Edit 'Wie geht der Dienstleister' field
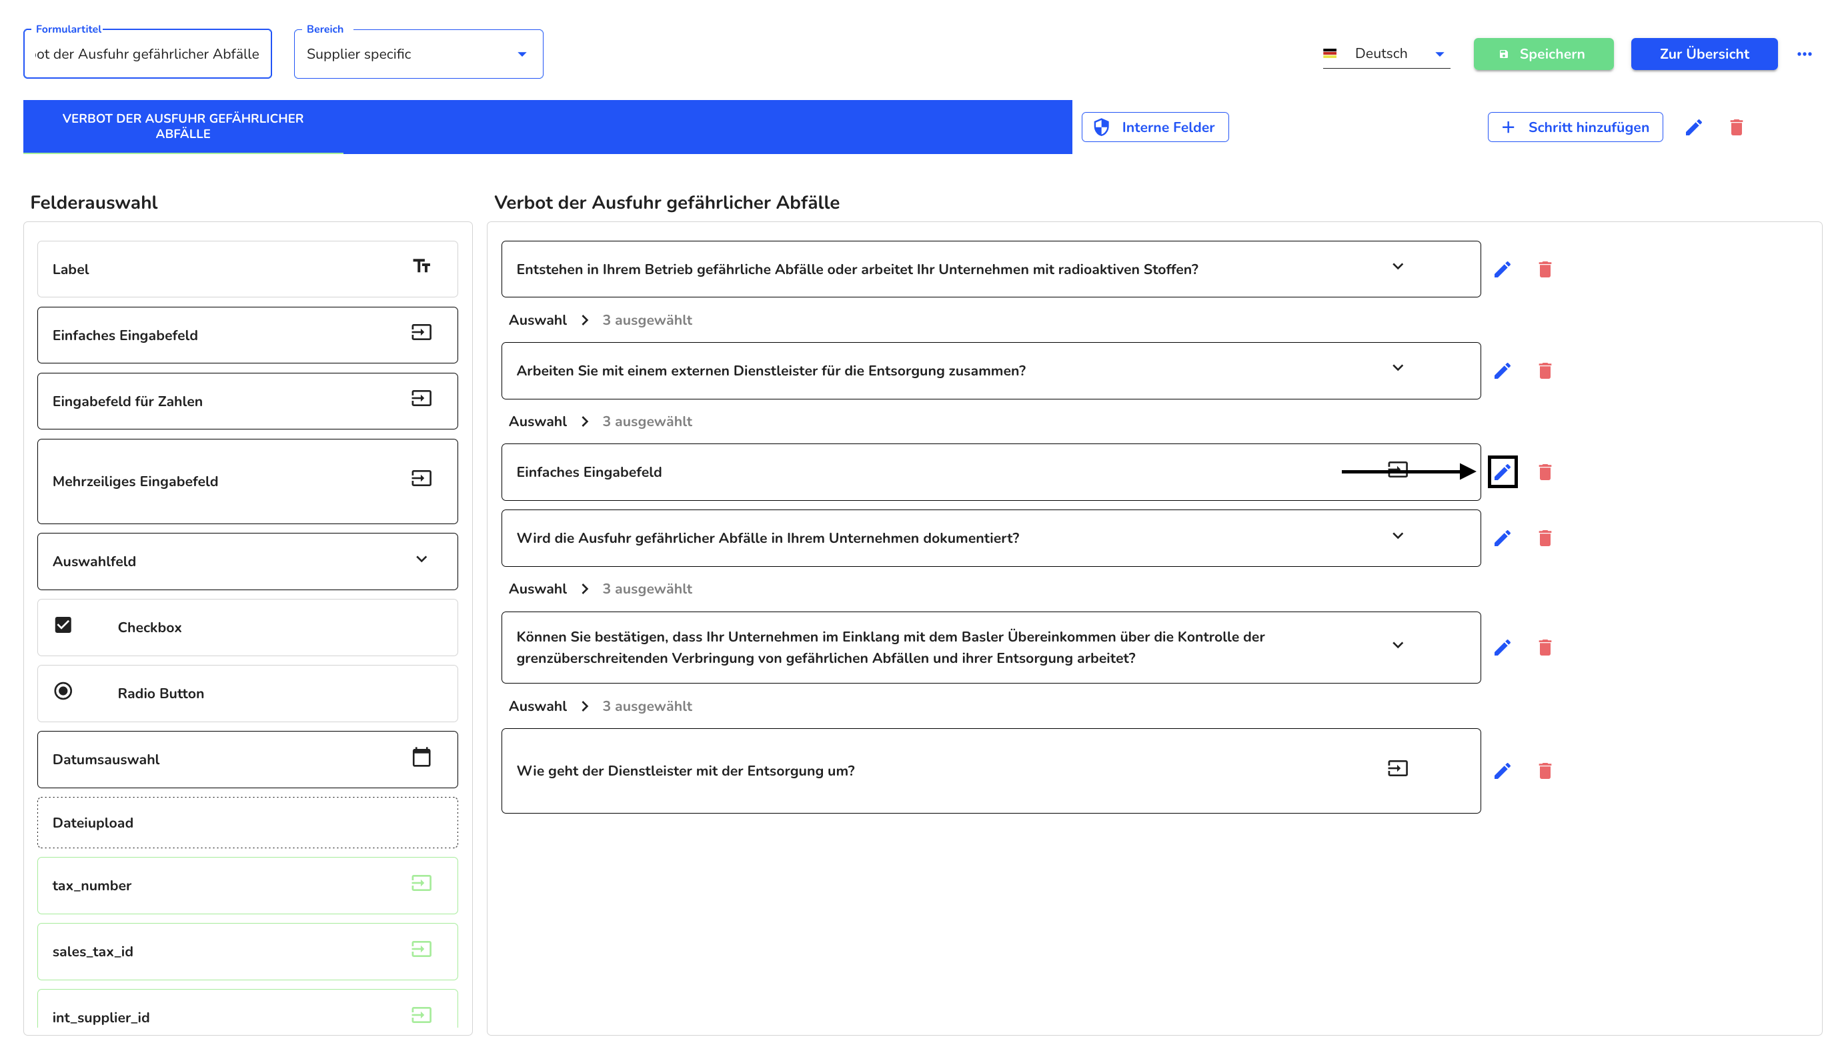1842x1051 pixels. pos(1502,771)
